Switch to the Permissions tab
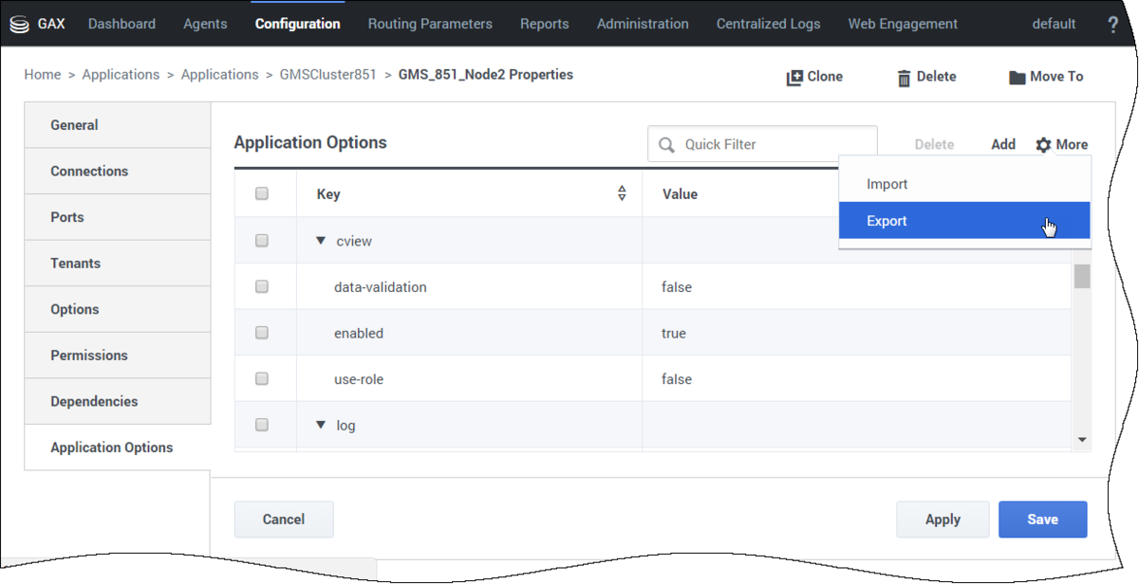 [118, 355]
